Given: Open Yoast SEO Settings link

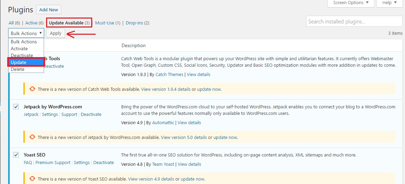Looking at the screenshot, I should [82, 163].
